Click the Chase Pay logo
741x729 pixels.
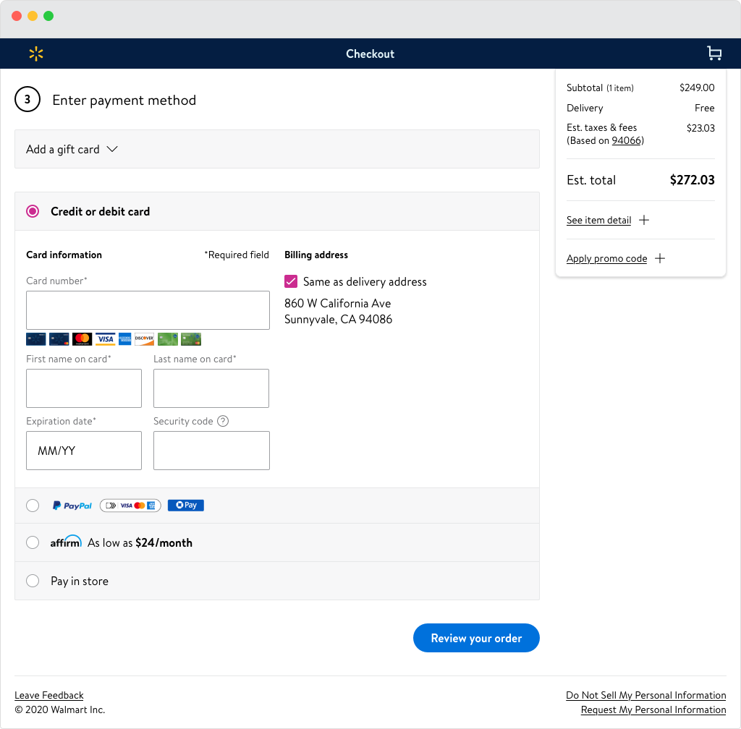point(186,506)
